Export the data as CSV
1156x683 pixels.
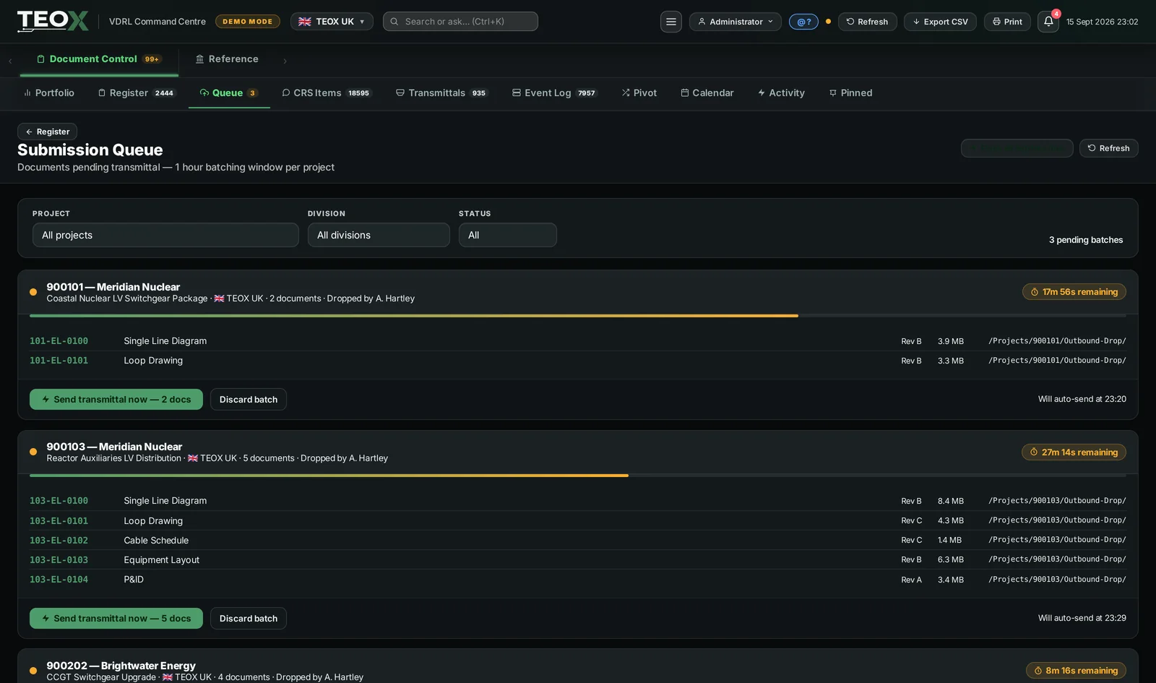(940, 22)
